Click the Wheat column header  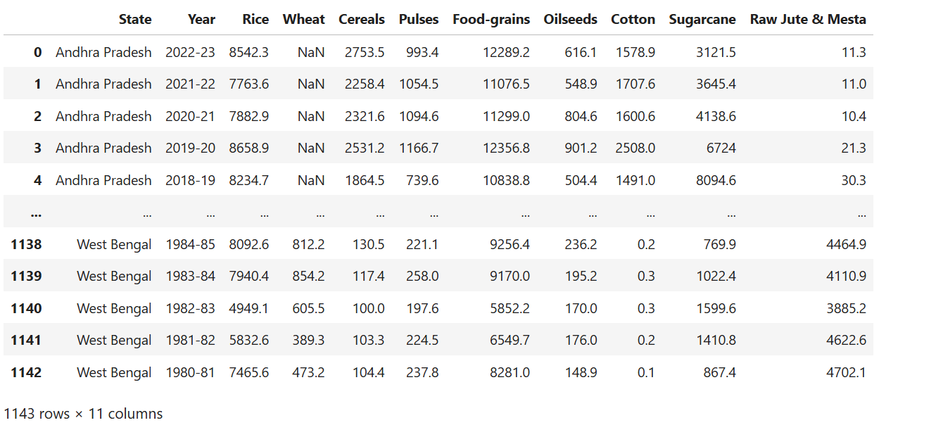click(x=303, y=20)
